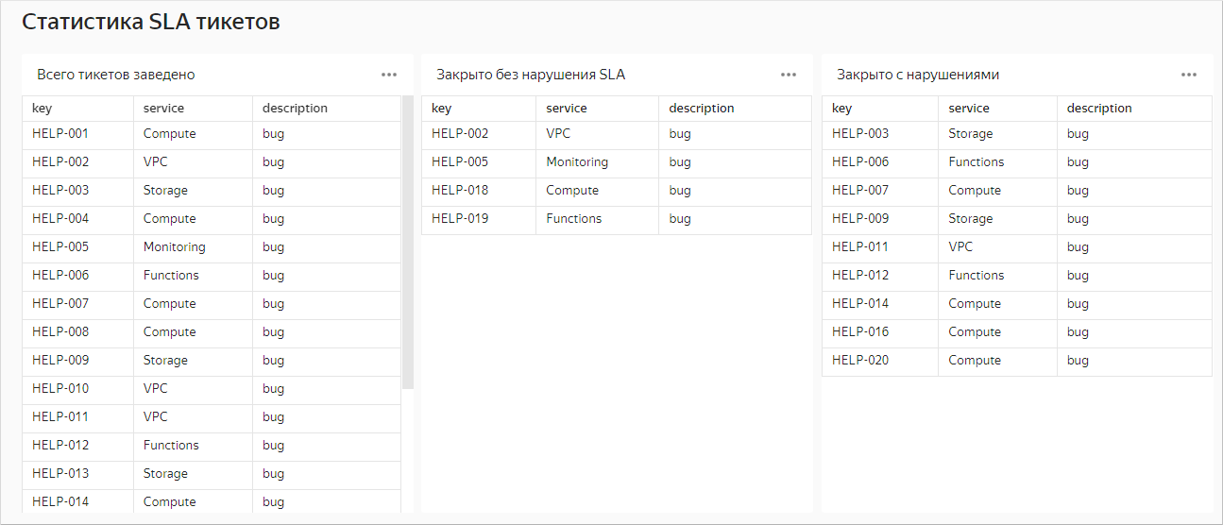Open the three-dot menu of 'Закрыто без нарушения SLA'
This screenshot has height=525, width=1223.
point(789,75)
